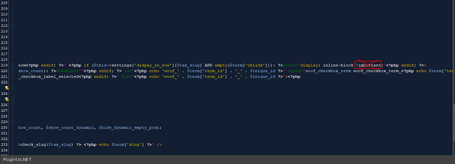Click the lightbulb hint icon below line 222
455x164 pixels.
(x=7, y=88)
